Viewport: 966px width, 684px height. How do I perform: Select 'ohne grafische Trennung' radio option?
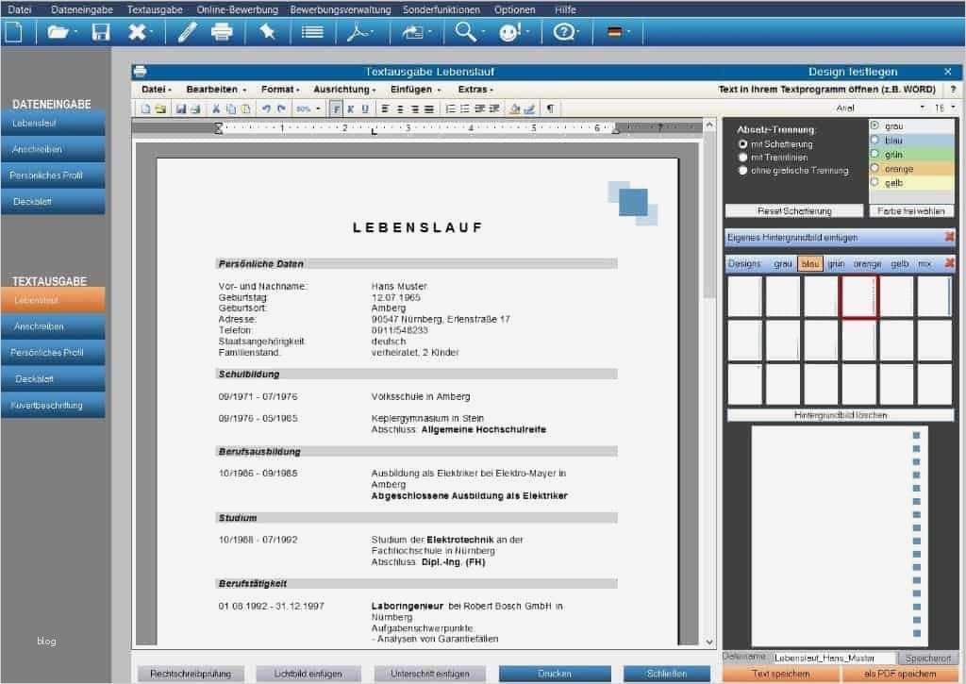[x=742, y=170]
